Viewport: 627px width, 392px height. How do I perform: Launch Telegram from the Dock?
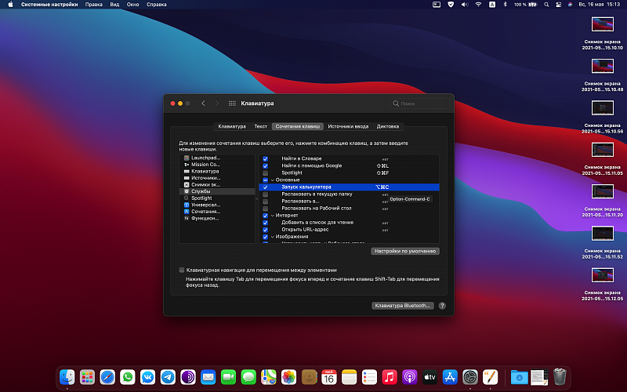pos(168,377)
